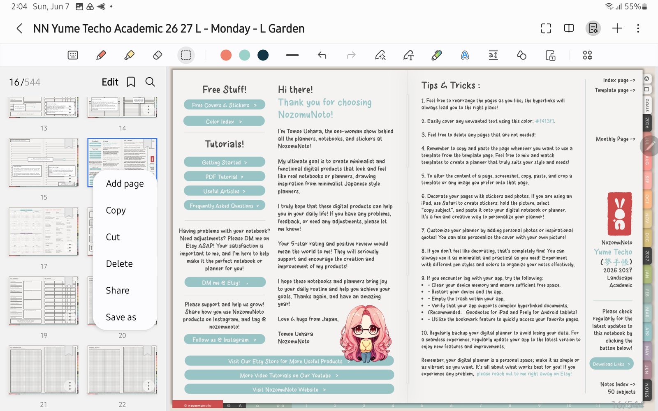Jump to the NOTES side tab
Screen dimensions: 658x411
click(x=647, y=390)
